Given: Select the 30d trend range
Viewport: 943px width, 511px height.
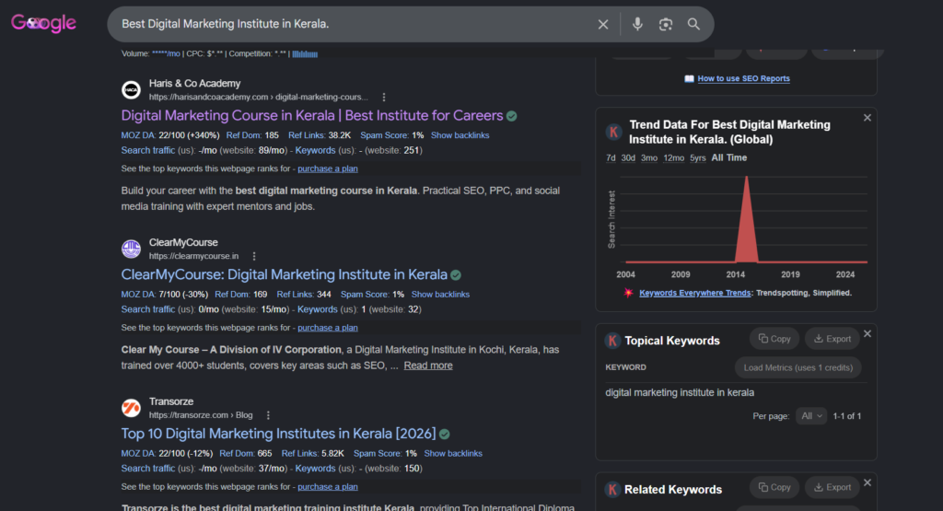Looking at the screenshot, I should [x=628, y=158].
